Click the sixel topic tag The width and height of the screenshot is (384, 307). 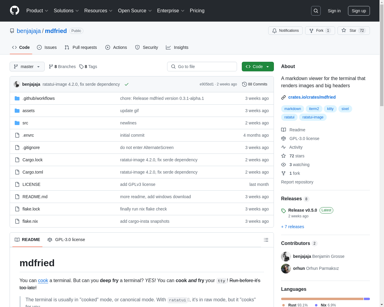pos(345,109)
